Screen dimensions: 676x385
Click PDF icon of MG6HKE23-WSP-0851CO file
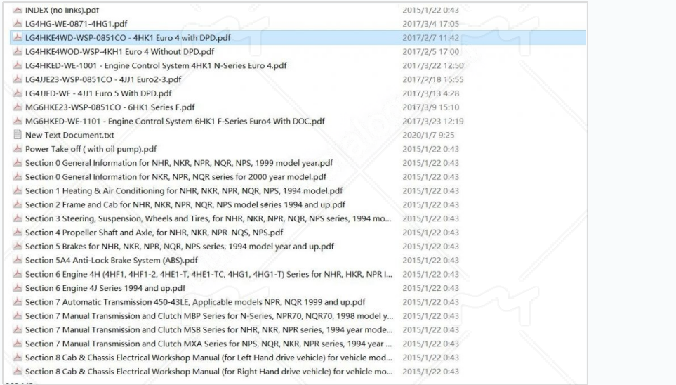(18, 107)
